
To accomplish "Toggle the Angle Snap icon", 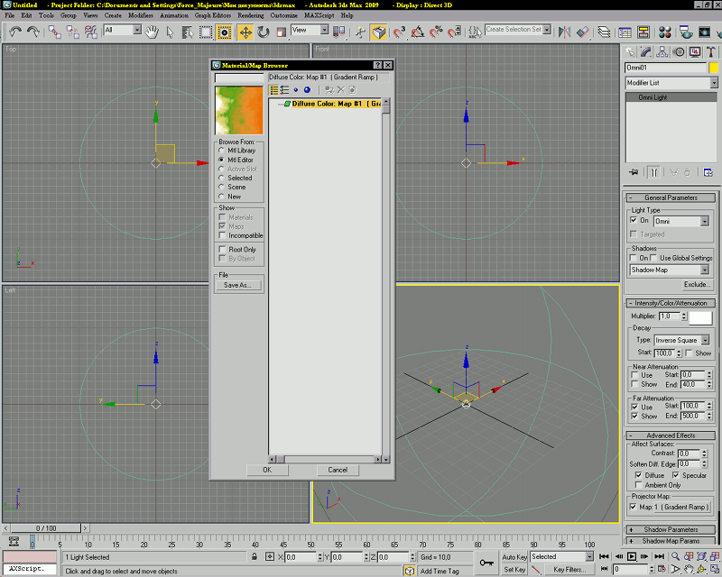I will (417, 32).
